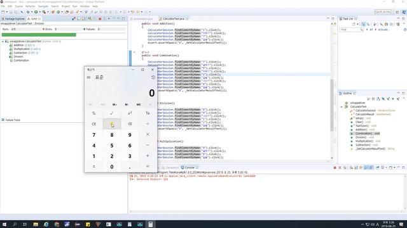Stop the JUnit test run (red square)
Viewport: 407px width, 228px height.
pyautogui.click(x=100, y=19)
